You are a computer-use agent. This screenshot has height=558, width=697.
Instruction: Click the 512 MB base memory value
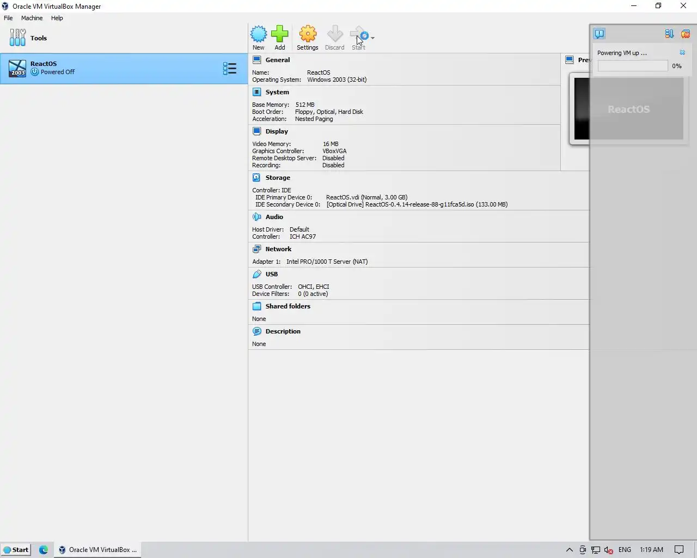tap(305, 105)
